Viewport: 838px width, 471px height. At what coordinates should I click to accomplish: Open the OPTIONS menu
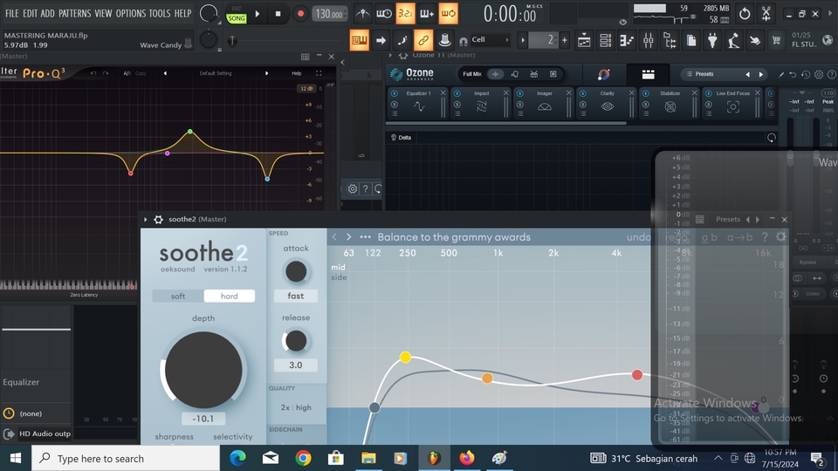tap(130, 14)
